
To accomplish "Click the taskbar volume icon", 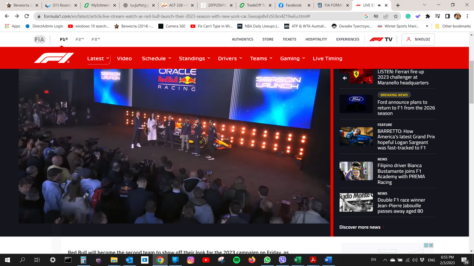I will tap(414, 260).
